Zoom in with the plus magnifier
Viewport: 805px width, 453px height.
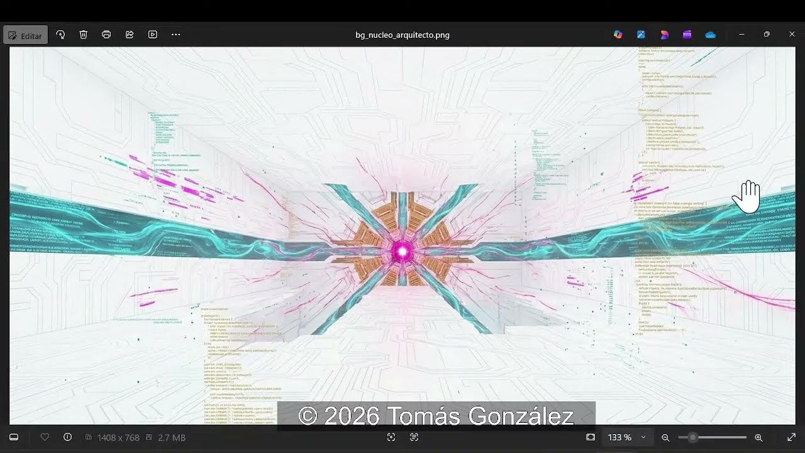tap(758, 437)
